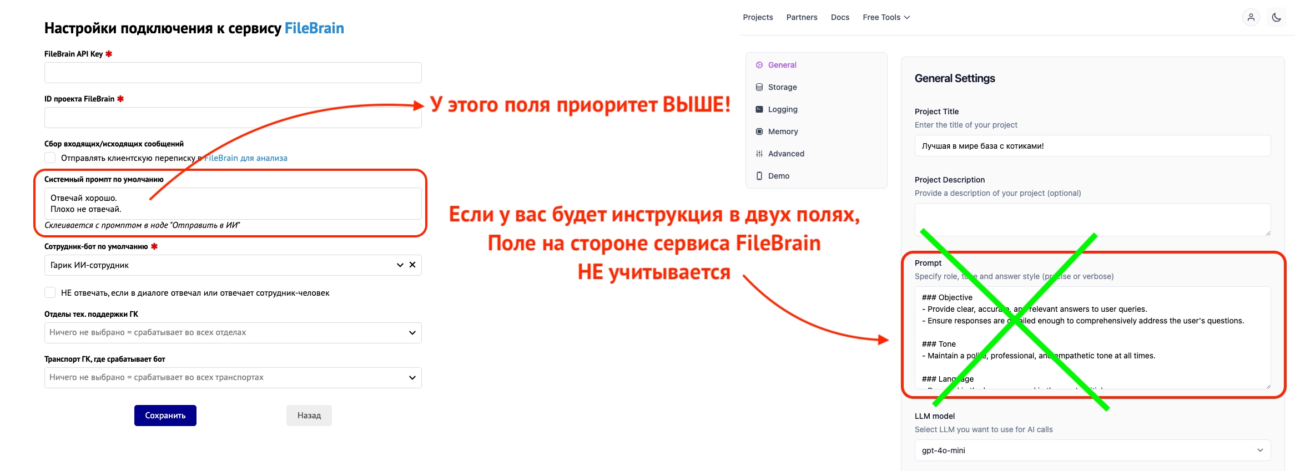Toggle dark mode moon icon
This screenshot has height=471, width=1295.
1276,18
